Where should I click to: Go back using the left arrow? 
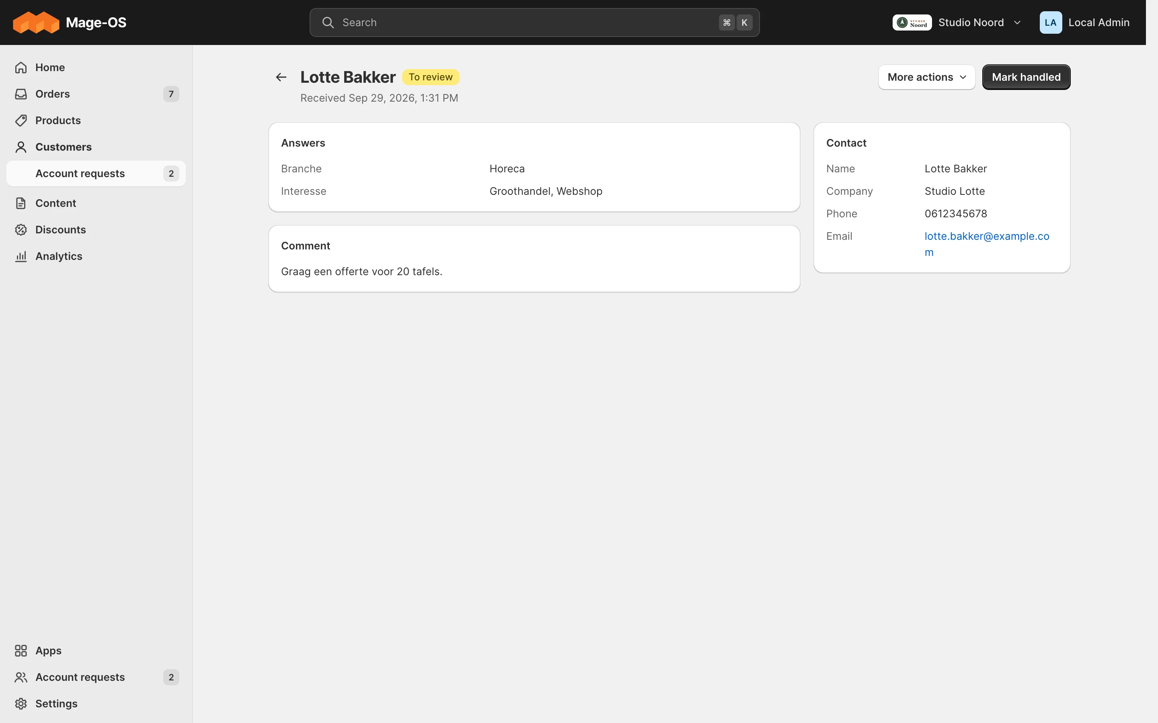point(281,77)
